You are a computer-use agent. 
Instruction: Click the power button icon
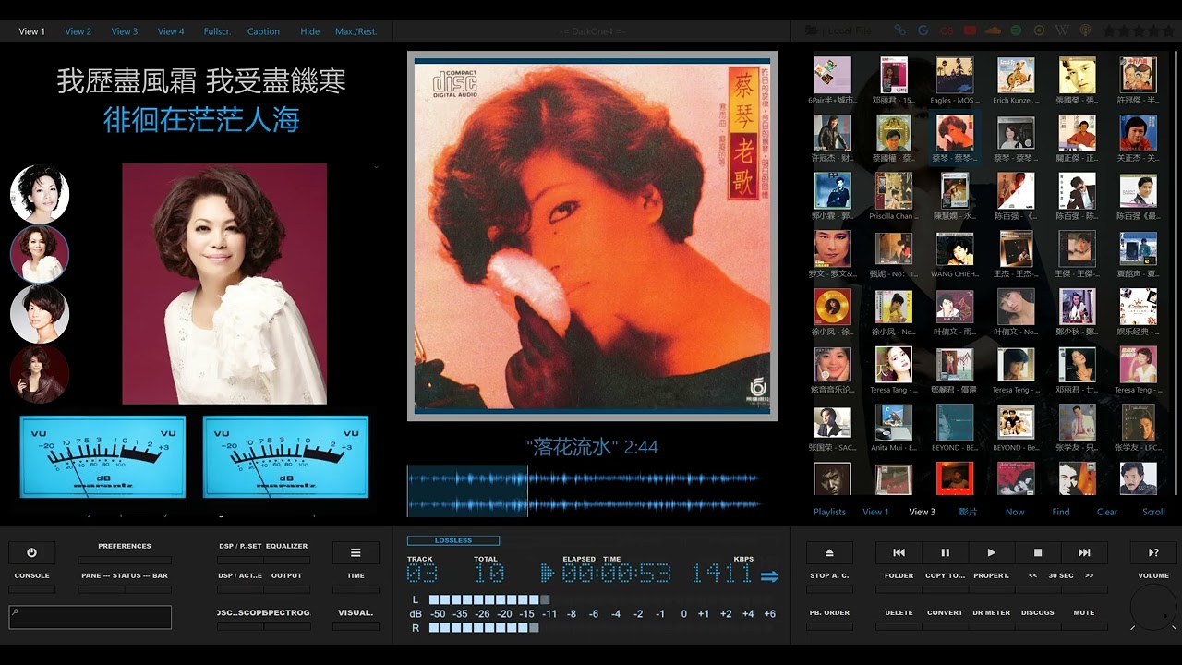(x=31, y=552)
